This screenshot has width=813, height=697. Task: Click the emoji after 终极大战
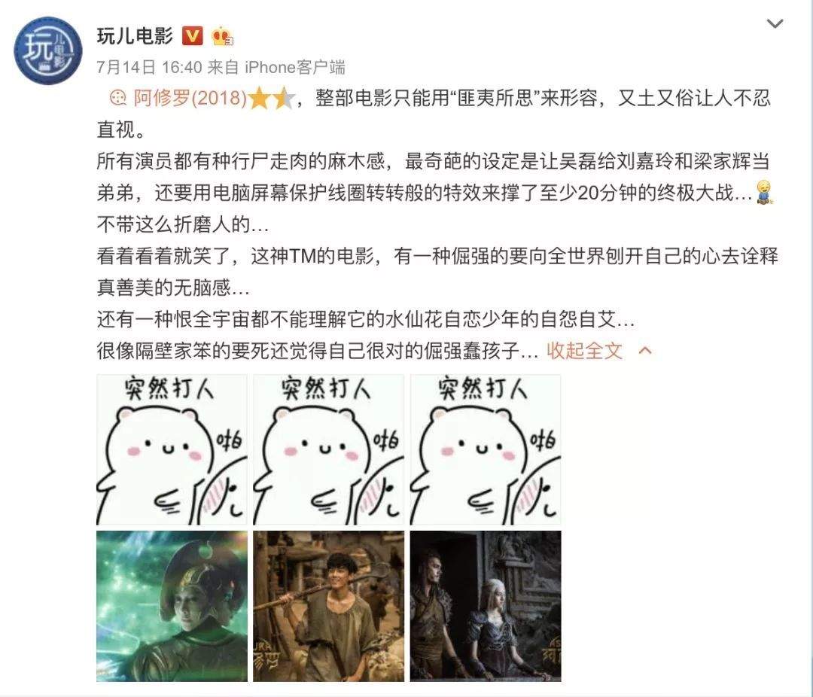(763, 193)
